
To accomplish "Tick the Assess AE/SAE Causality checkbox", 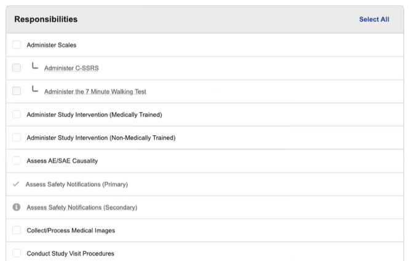I will coord(17,161).
